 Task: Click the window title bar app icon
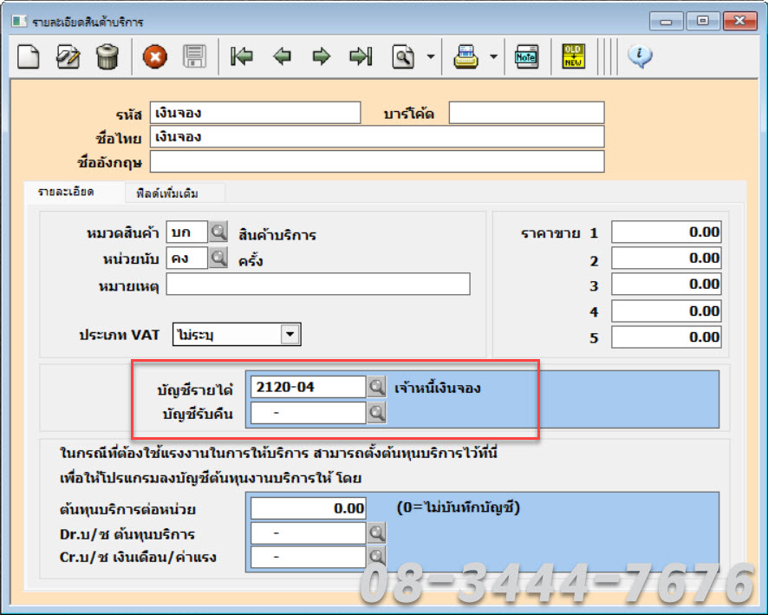click(x=20, y=21)
